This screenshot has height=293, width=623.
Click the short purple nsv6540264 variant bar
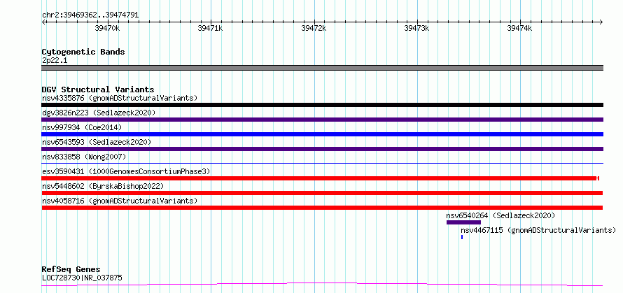click(463, 222)
